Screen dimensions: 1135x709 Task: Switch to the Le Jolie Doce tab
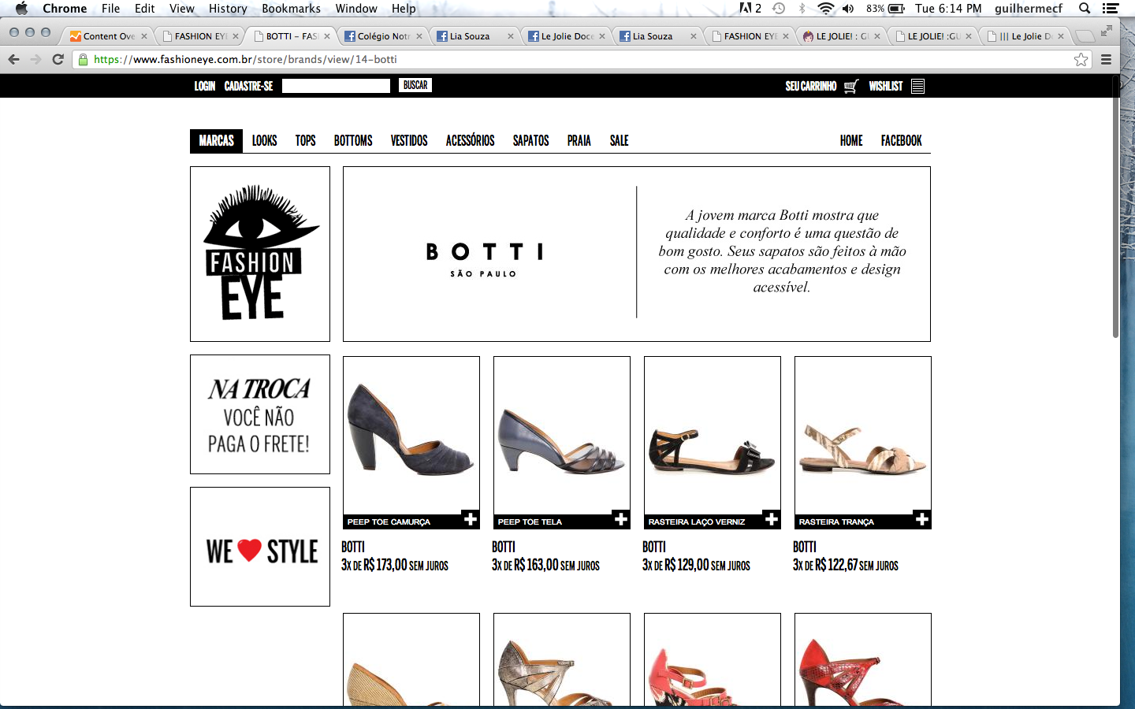coord(567,36)
